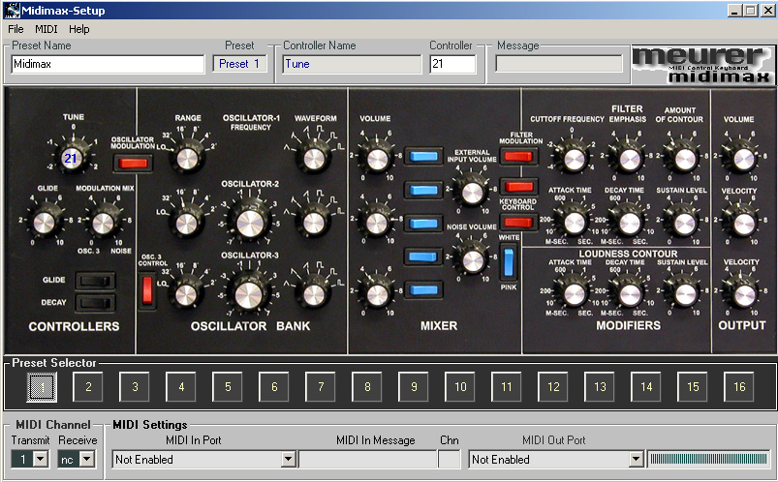778x482 pixels.
Task: Click Loudness Contour Sustain Level knob
Action: click(685, 294)
